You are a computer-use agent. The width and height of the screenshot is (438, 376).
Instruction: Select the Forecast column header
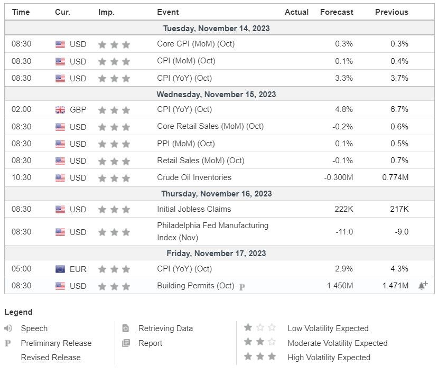(x=336, y=12)
